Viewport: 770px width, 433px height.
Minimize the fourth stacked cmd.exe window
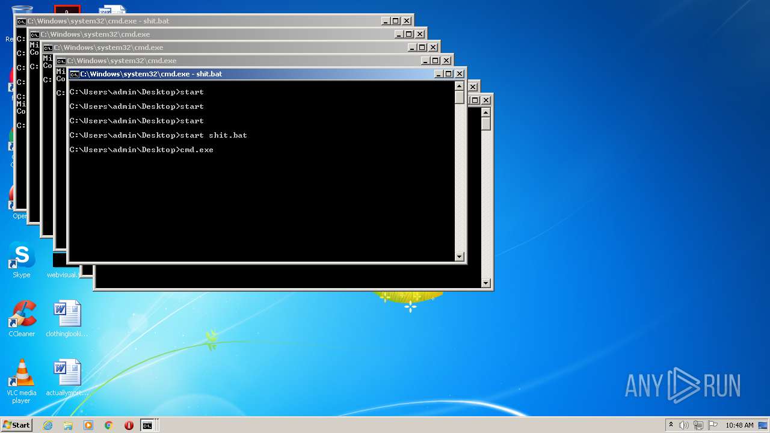pyautogui.click(x=425, y=61)
